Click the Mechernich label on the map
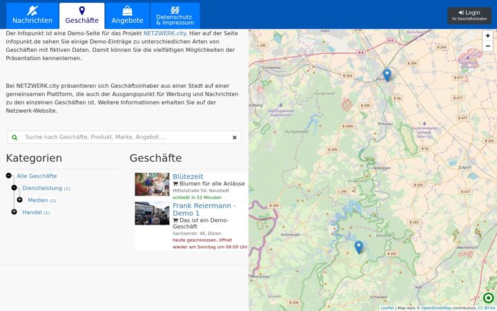The height and width of the screenshot is (311, 497). [467, 247]
